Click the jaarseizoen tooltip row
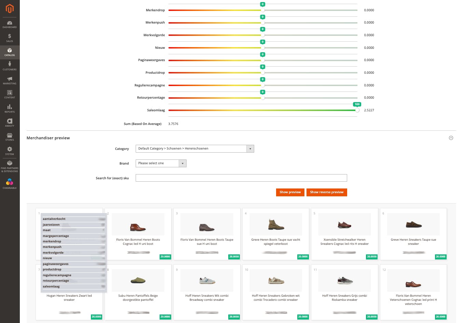The width and height of the screenshot is (463, 323). [74, 225]
